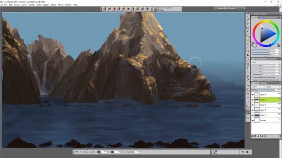Open the Layer Commands icon at panel bottom
282x158 pixels.
252,136
